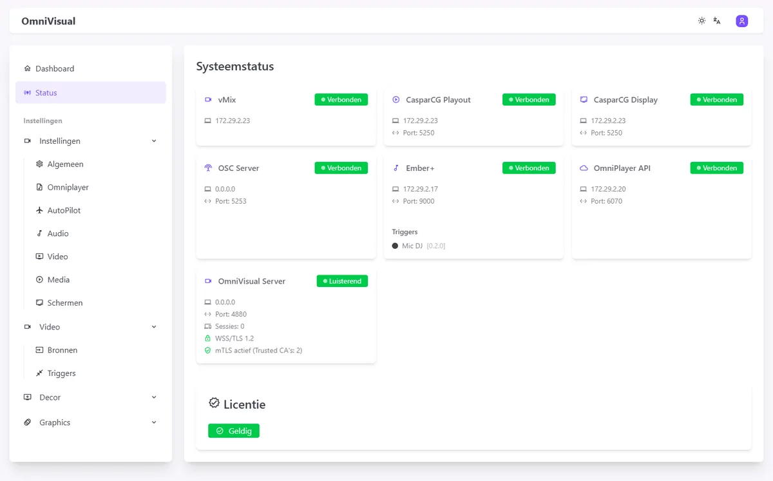The height and width of the screenshot is (481, 773).
Task: Open the Dashboard menu item
Action: click(x=91, y=68)
